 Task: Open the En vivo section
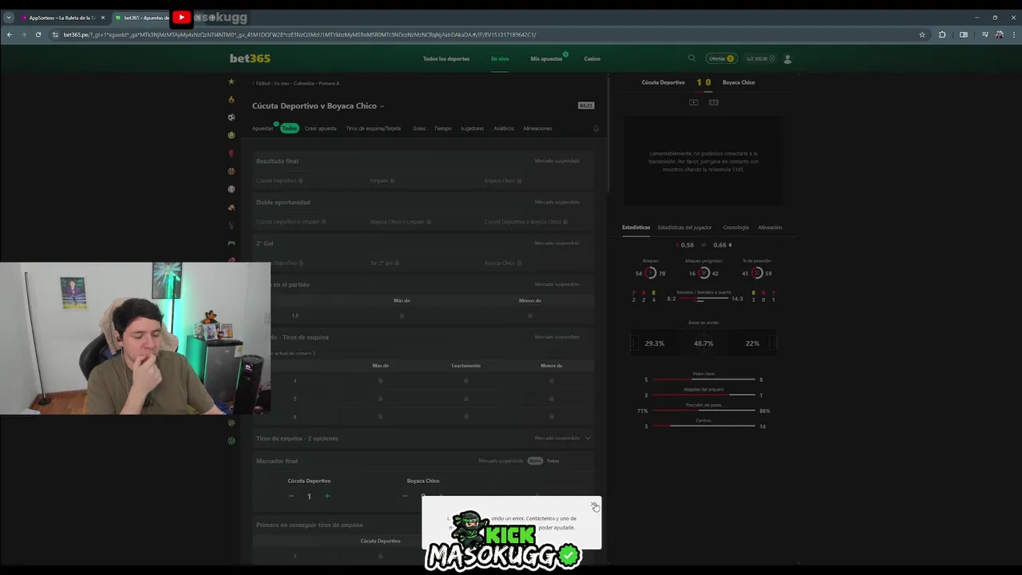pos(500,58)
